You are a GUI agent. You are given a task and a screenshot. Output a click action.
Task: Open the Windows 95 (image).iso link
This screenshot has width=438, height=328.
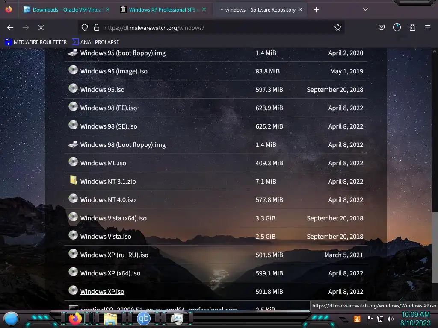coord(114,71)
